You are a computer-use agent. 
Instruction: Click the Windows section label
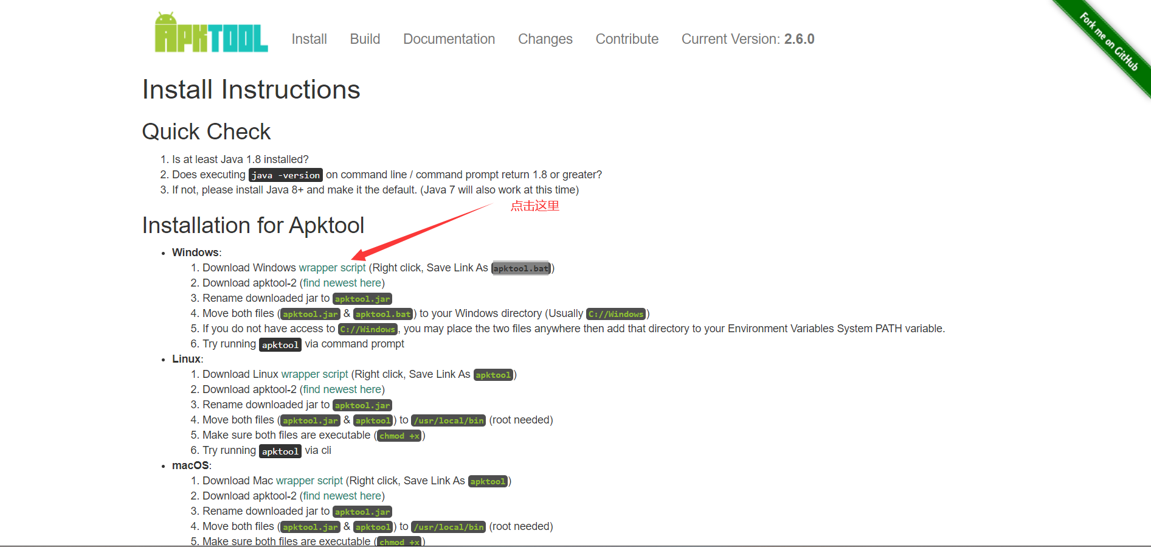point(195,253)
